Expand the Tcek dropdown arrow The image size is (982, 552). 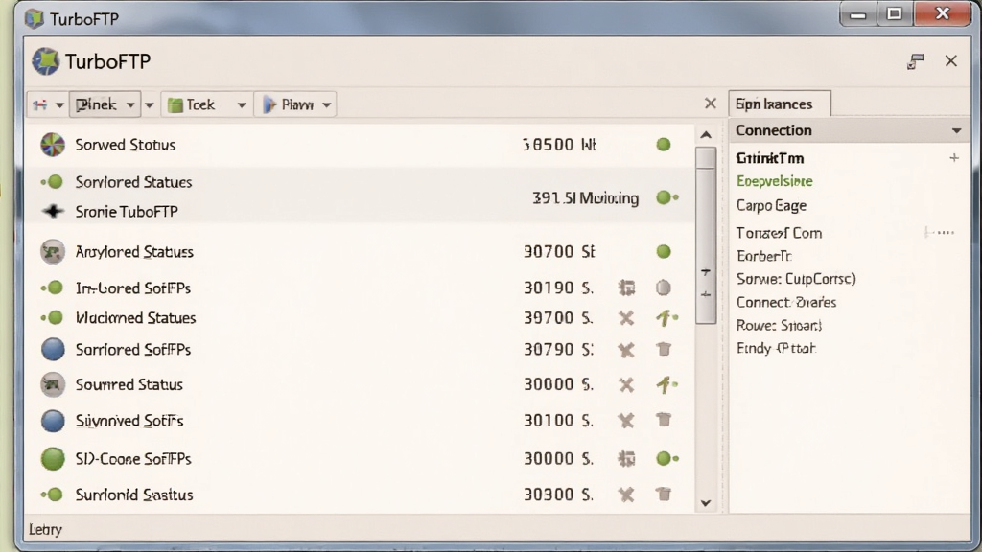[x=241, y=105]
